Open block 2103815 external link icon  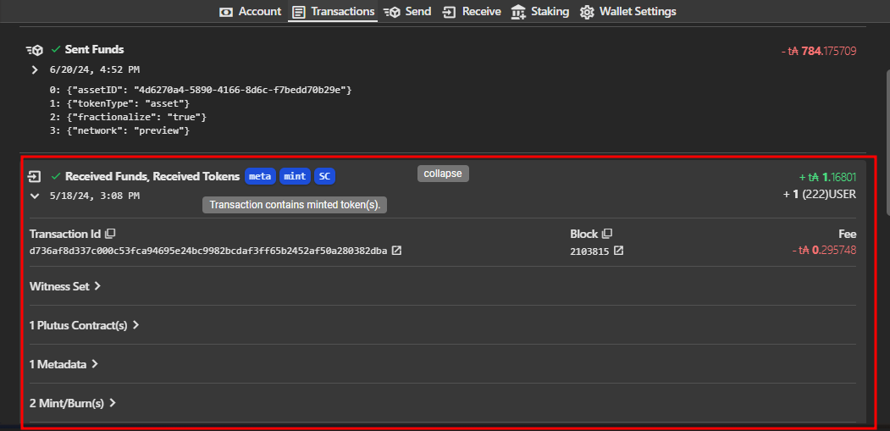point(618,251)
